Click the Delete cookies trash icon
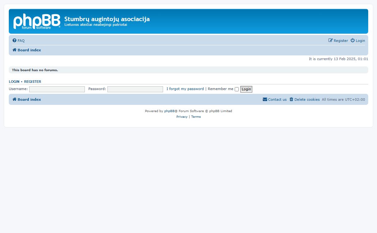 pyautogui.click(x=291, y=99)
